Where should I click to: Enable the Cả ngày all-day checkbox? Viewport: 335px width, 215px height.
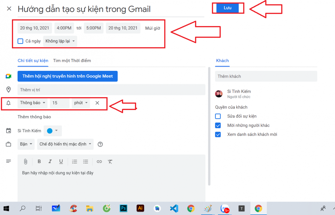coord(20,41)
